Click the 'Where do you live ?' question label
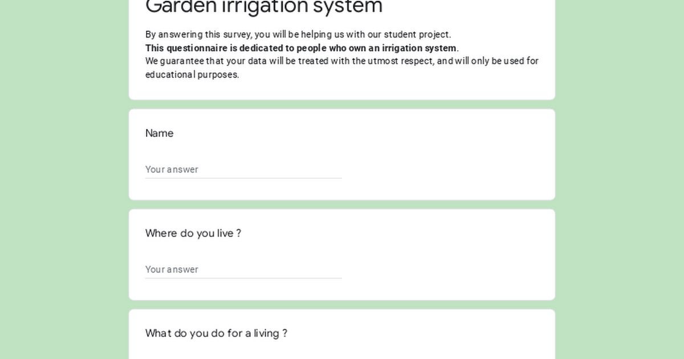This screenshot has width=684, height=359. [193, 233]
